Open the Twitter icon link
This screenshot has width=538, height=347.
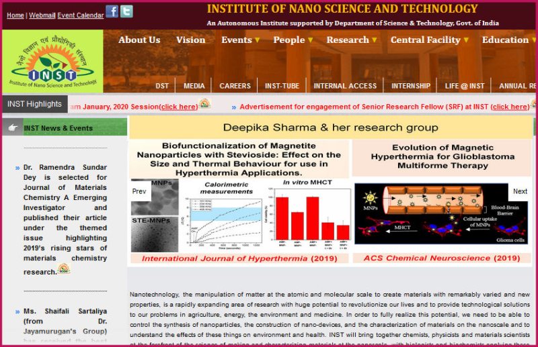click(126, 11)
